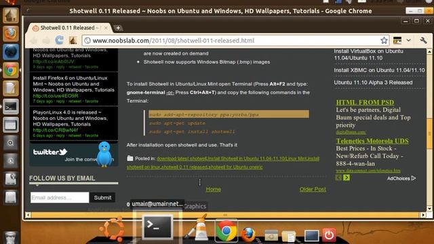Open tweet link http://t.co/eAb0IJV
Screen dimensions: 434x244
[54, 62]
